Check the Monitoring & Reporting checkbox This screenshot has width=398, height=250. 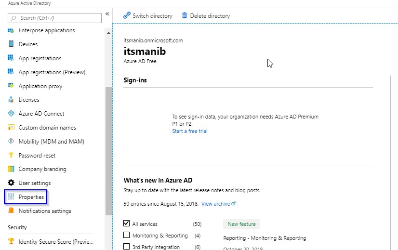(126, 235)
